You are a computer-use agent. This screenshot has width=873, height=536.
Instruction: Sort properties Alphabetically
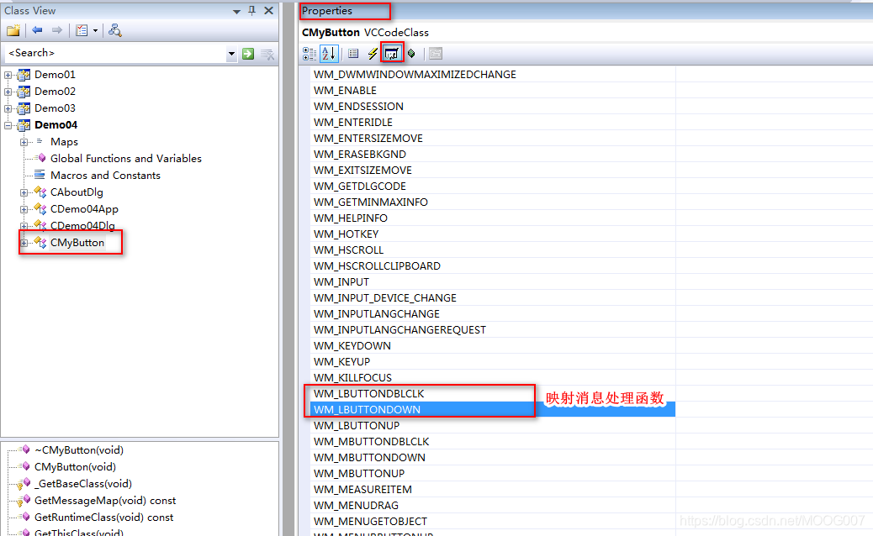click(x=329, y=54)
